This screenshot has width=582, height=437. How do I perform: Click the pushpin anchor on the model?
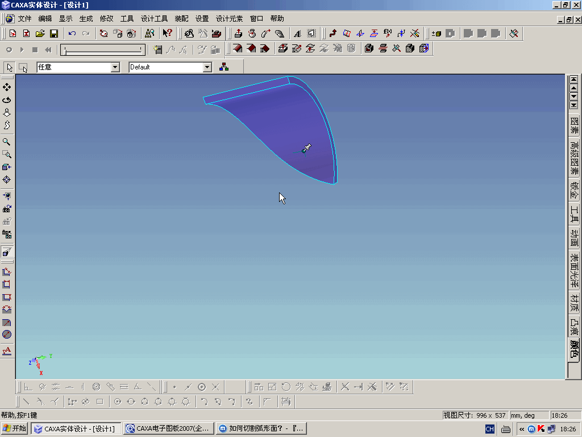coord(306,149)
